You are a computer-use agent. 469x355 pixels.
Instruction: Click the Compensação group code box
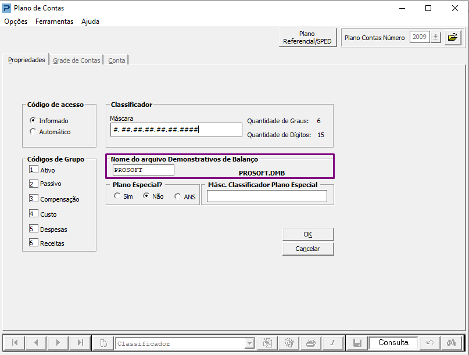(x=33, y=199)
